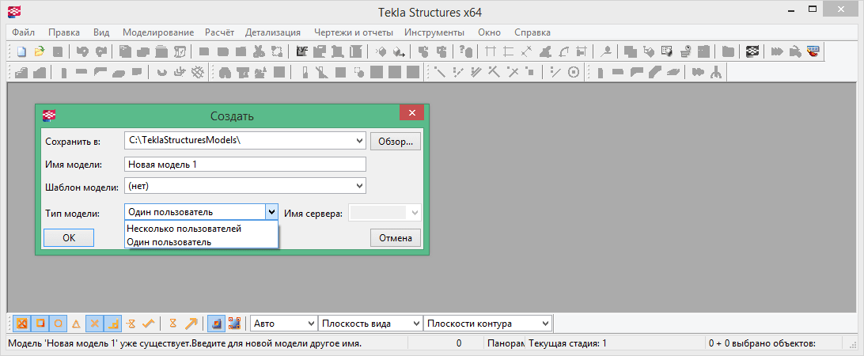864x356 pixels.
Task: Toggle snap to geometry lines dotted-square switch
Action: 234,323
